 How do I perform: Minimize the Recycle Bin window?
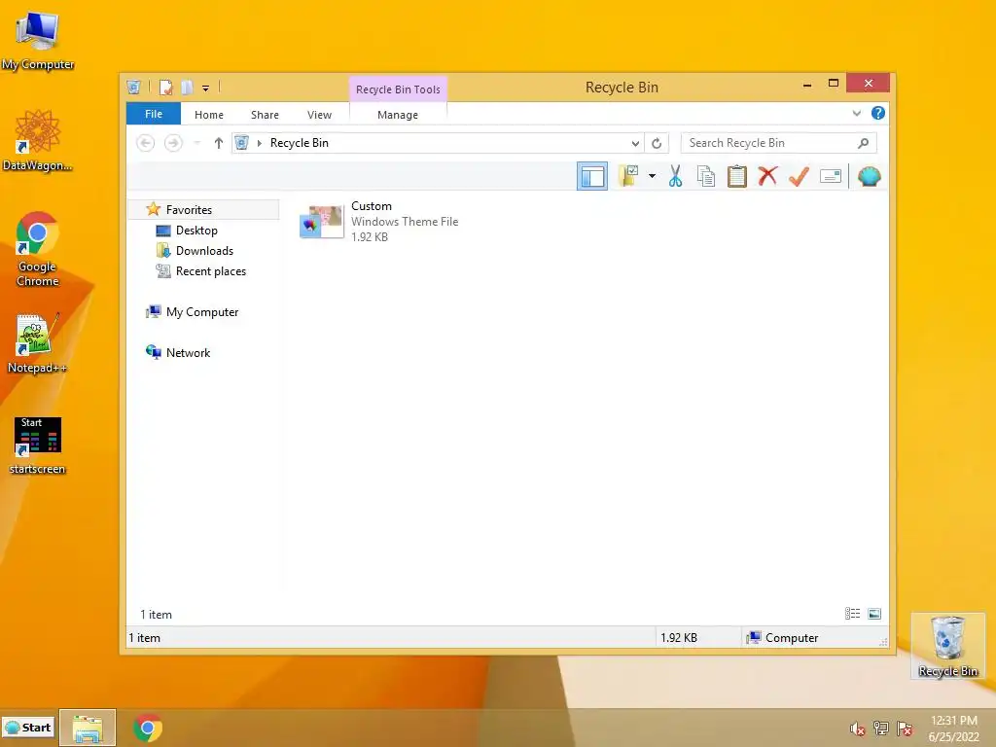(x=807, y=84)
